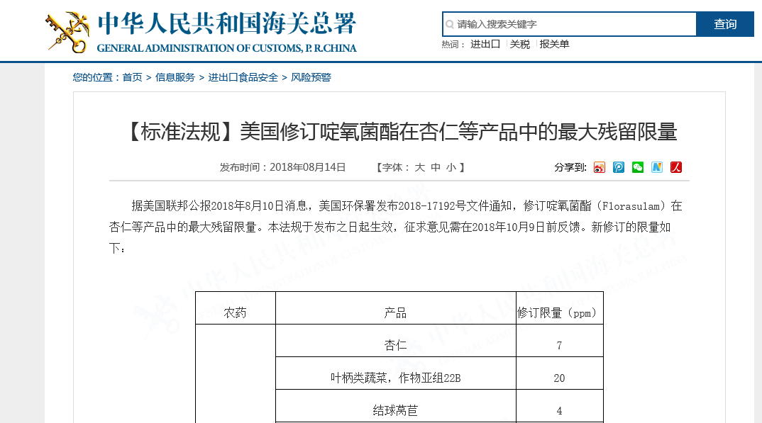The height and width of the screenshot is (423, 762).
Task: Click the 分享到 label
Action: point(570,167)
